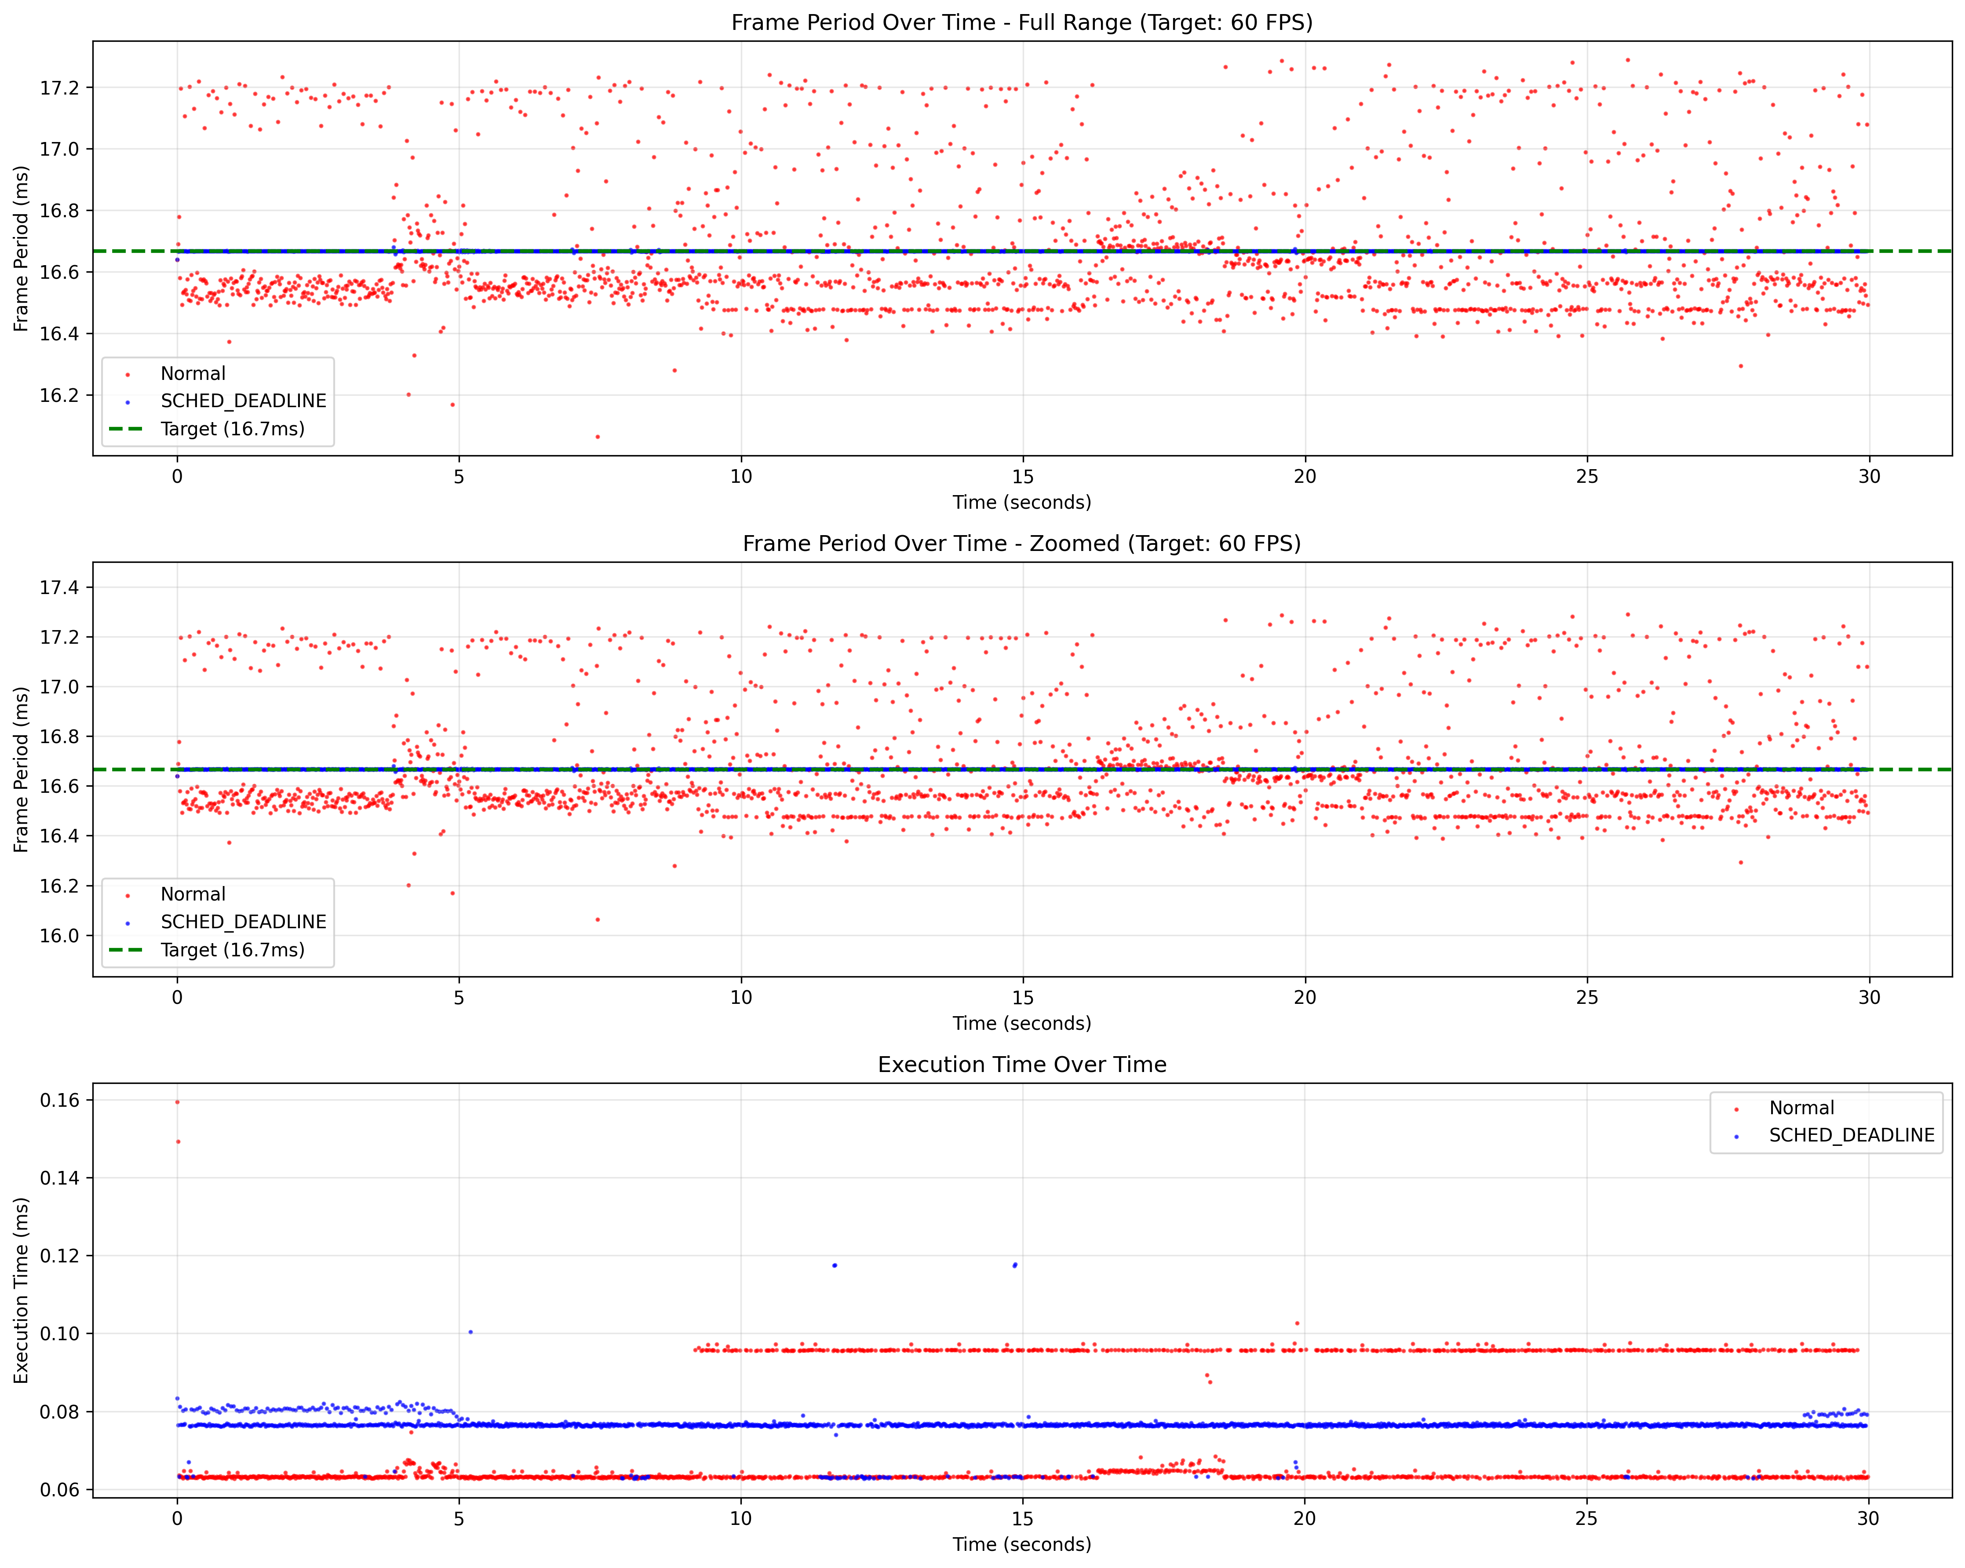Click the "16.8" y-axis tick in the Zoomed plot
The image size is (1965, 1568).
click(x=59, y=737)
